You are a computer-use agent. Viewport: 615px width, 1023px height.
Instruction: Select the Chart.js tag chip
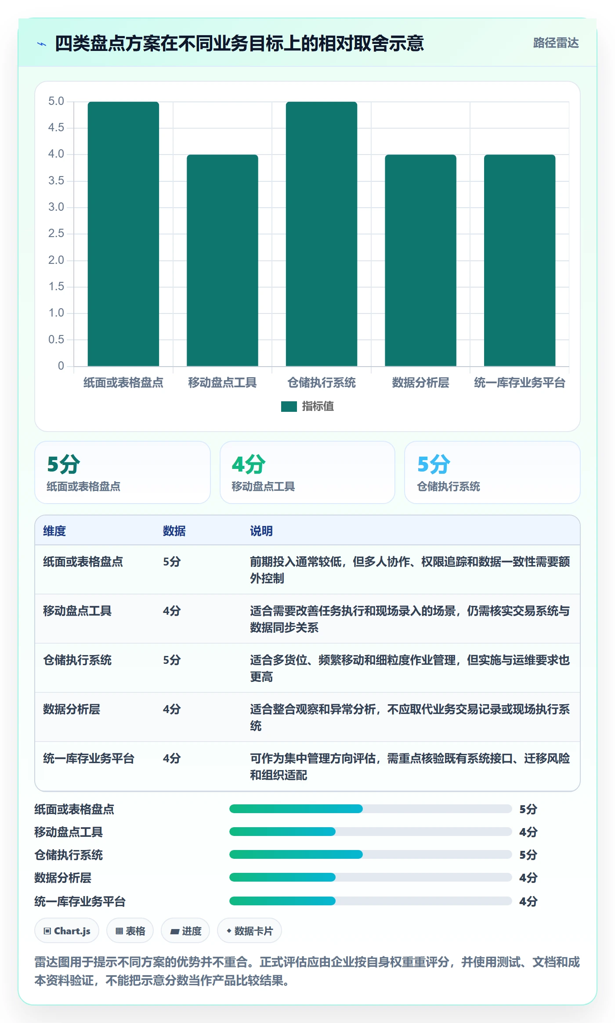(x=67, y=931)
